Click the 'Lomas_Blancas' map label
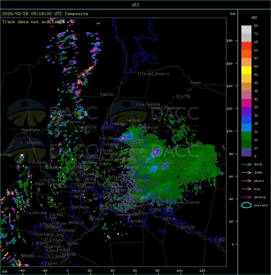271x275 pixels. click(187, 202)
